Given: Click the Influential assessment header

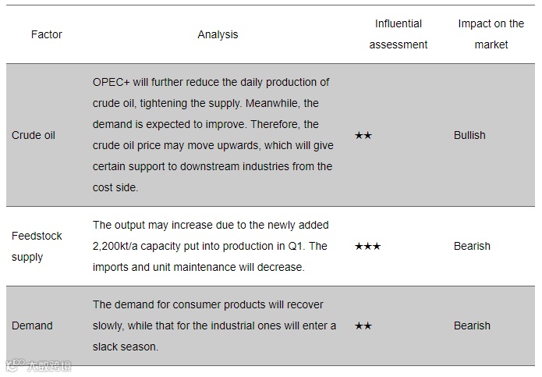Looking at the screenshot, I should [399, 34].
